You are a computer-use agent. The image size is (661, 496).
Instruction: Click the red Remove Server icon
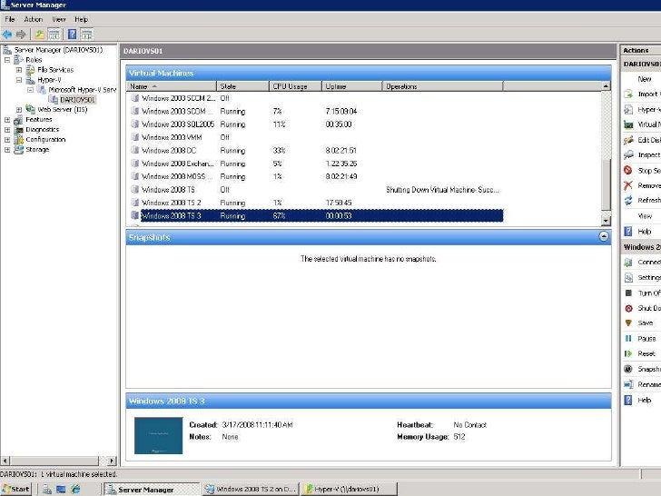pos(628,185)
